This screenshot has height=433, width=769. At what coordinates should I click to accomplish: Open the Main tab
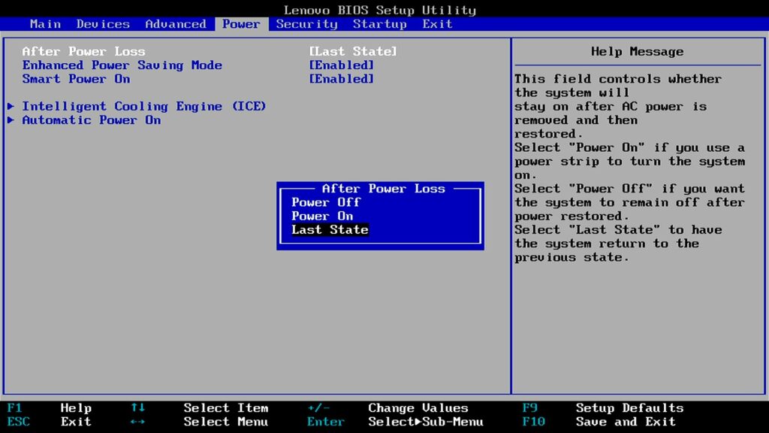pos(45,24)
